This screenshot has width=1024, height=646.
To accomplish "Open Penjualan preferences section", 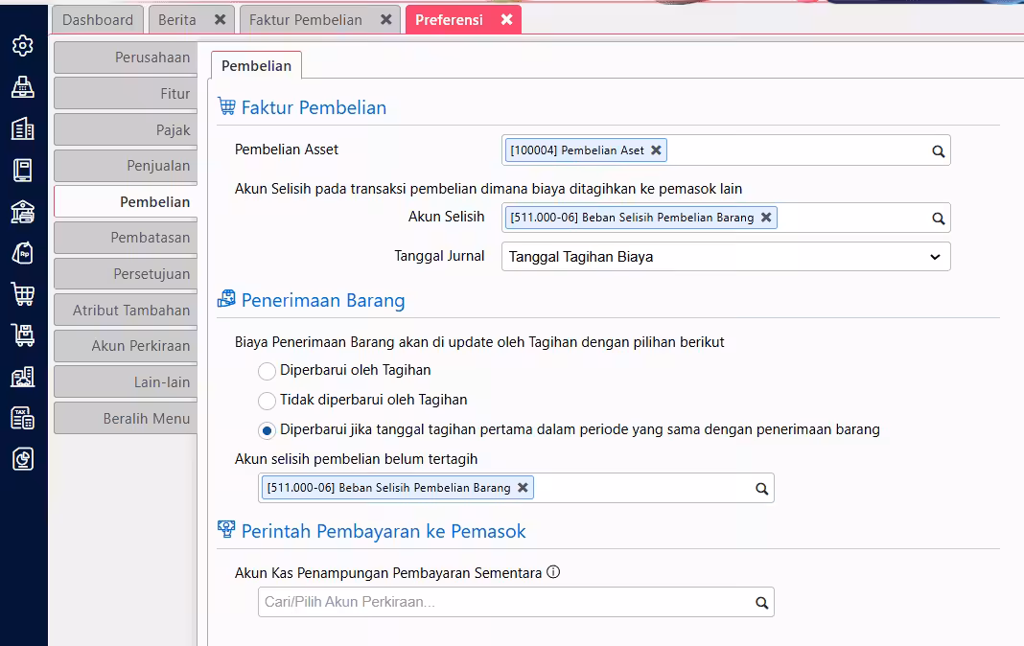I will 126,166.
